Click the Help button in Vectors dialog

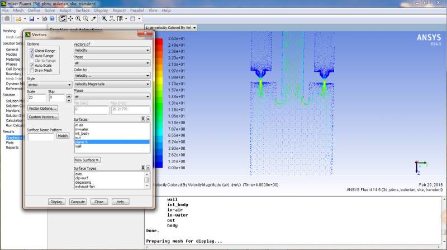point(120,202)
